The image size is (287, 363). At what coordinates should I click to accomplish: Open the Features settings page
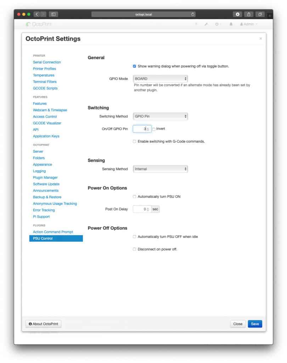[x=40, y=103]
